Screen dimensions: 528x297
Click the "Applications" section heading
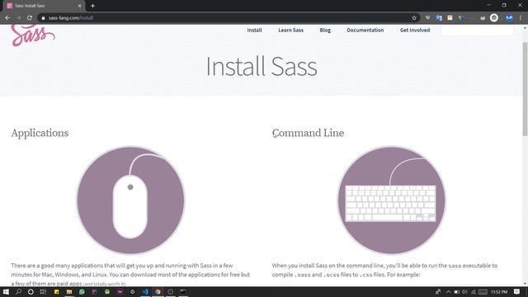point(40,133)
